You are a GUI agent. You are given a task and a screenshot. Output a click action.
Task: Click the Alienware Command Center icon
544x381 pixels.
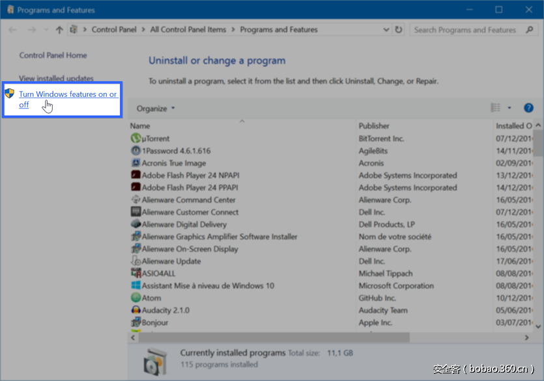tap(136, 200)
